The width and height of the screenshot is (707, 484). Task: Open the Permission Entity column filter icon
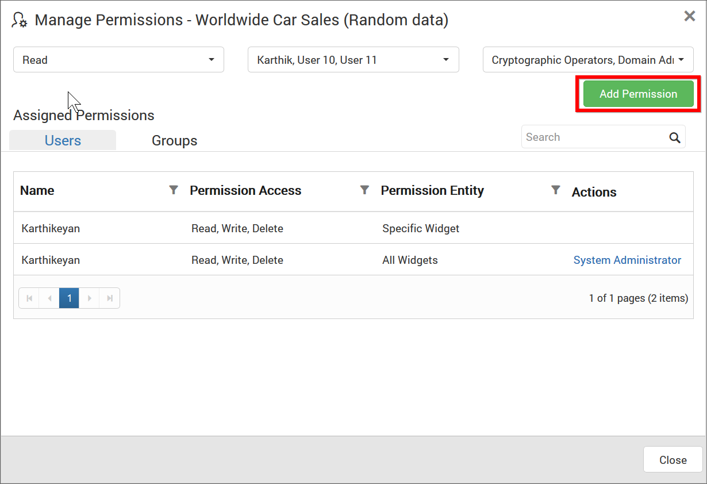pyautogui.click(x=555, y=190)
